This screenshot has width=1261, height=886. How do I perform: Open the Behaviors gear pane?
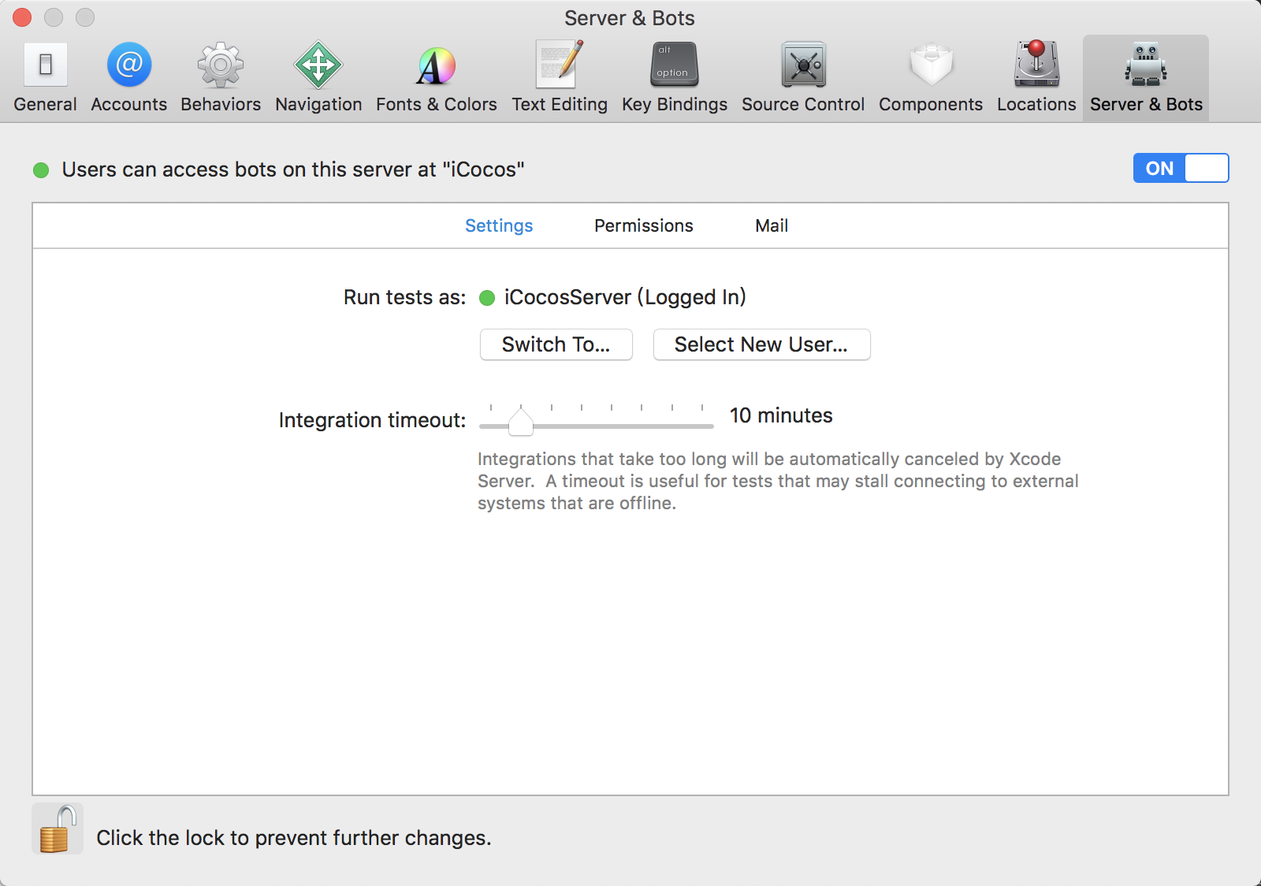click(x=221, y=78)
